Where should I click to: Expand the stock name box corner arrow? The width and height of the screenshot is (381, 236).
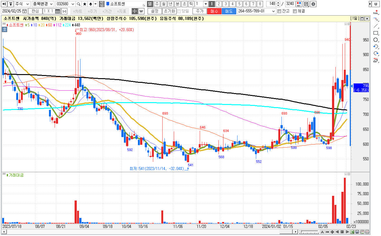point(144,6)
